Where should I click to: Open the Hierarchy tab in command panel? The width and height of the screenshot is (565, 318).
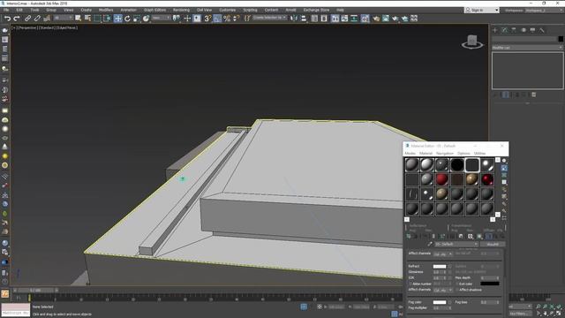[514, 30]
